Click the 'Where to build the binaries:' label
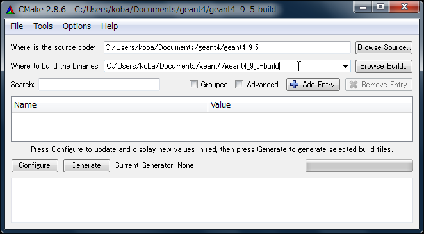This screenshot has height=234, width=424. [55, 66]
